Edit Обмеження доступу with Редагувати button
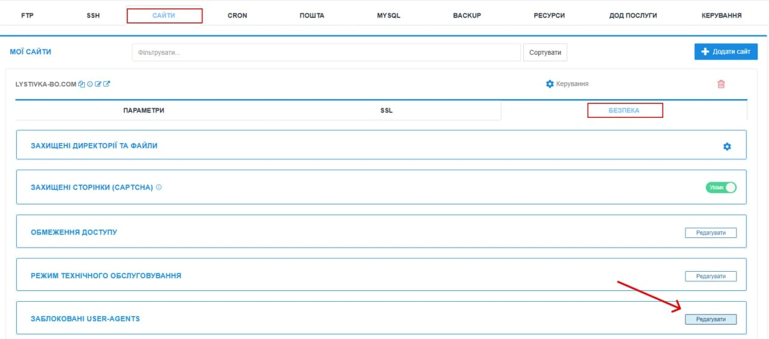 (x=711, y=233)
